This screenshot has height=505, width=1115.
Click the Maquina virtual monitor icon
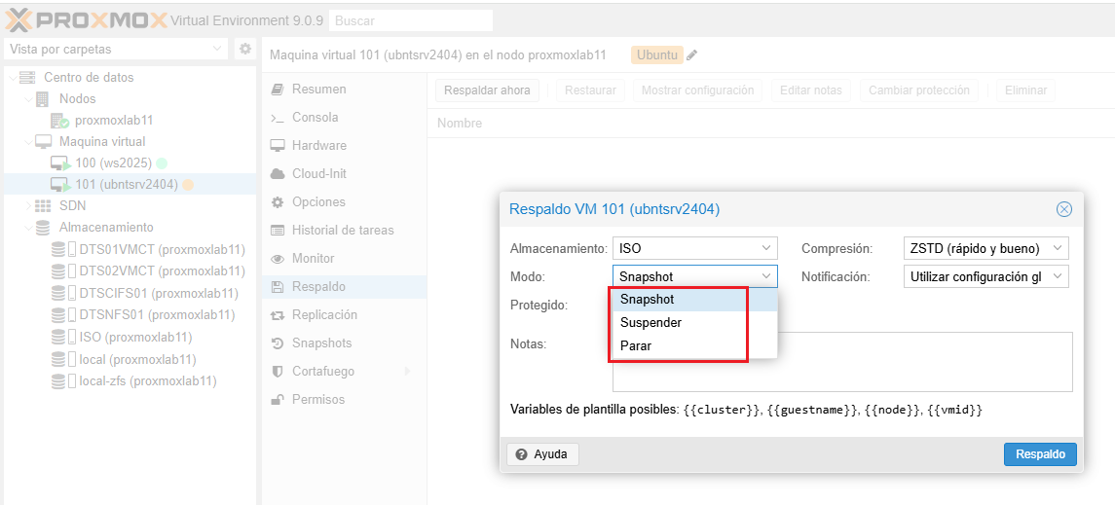pyautogui.click(x=44, y=142)
